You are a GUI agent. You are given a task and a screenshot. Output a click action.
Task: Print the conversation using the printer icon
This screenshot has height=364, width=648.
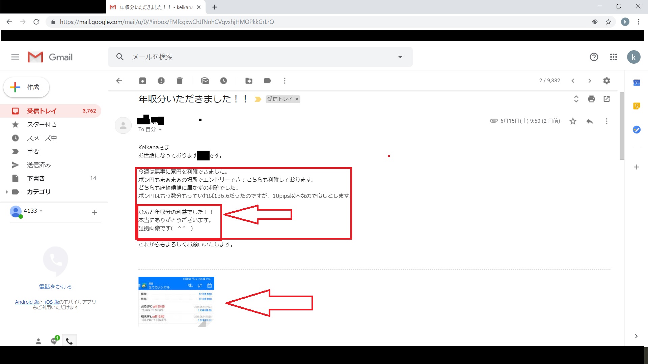tap(591, 99)
